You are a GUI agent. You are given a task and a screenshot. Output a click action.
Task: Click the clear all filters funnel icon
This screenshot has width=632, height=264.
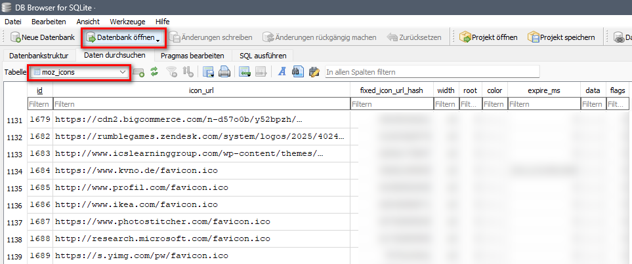coord(172,72)
